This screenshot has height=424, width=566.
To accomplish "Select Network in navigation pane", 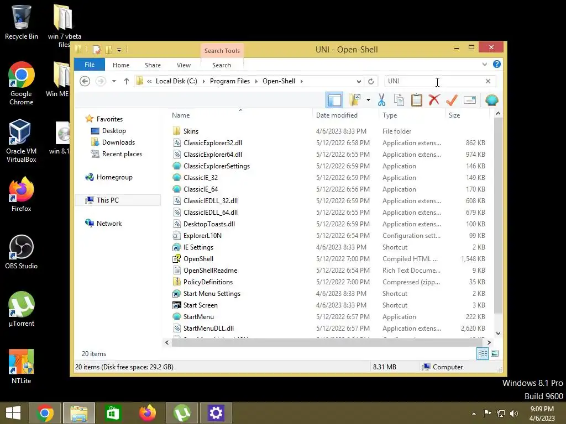I will (x=109, y=223).
